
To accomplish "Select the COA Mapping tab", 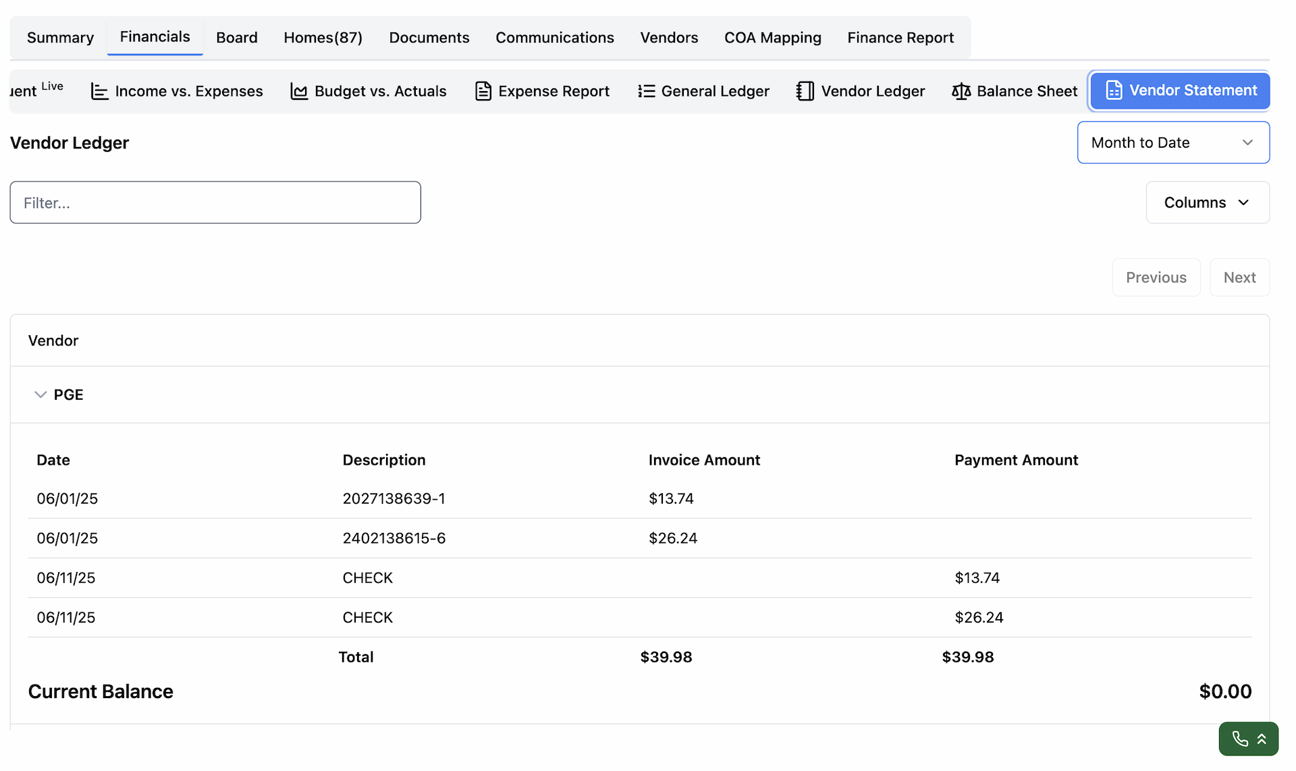I will (x=773, y=38).
